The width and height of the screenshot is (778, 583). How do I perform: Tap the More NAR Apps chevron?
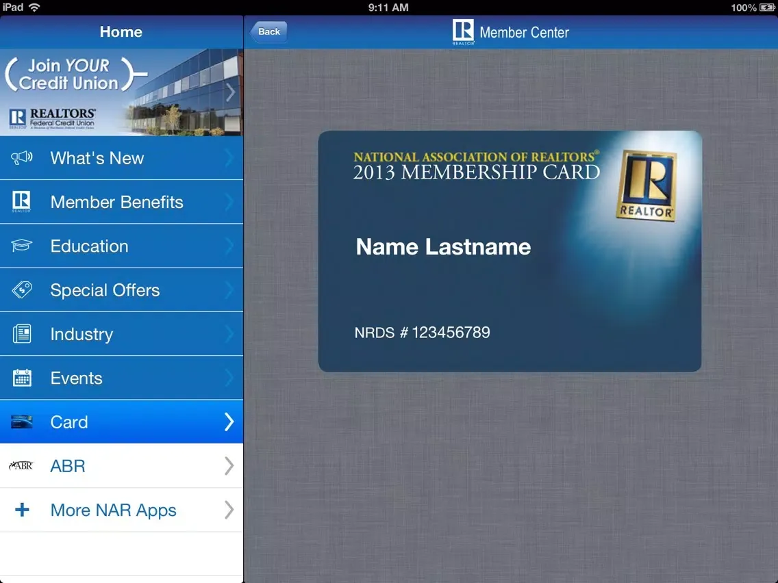pos(229,510)
